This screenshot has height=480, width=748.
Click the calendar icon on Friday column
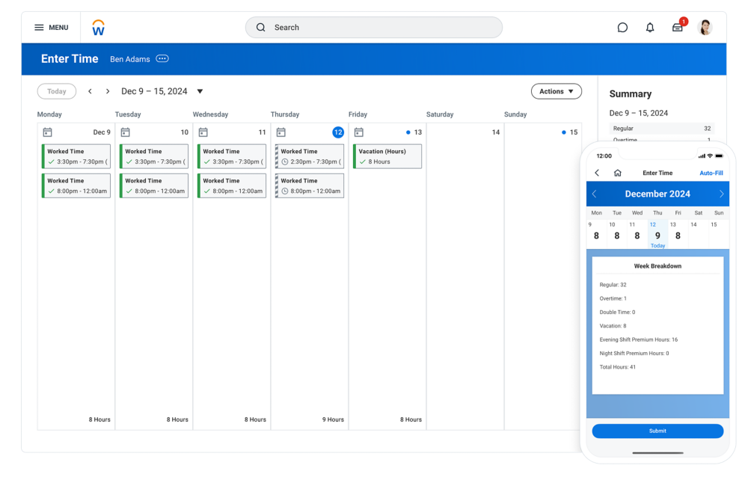point(358,132)
